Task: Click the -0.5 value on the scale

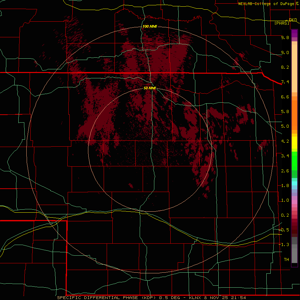Action: 284,230
